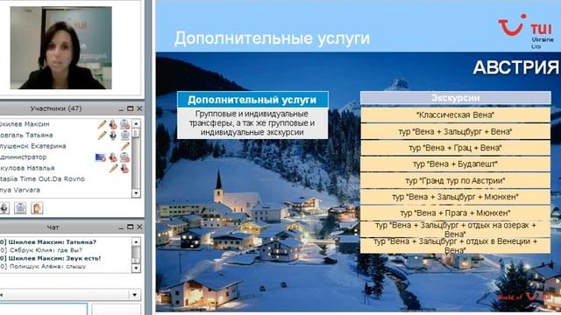The image size is (561, 315).
Task: Select participant Time Out.Da Rovno
Action: [x=42, y=178]
